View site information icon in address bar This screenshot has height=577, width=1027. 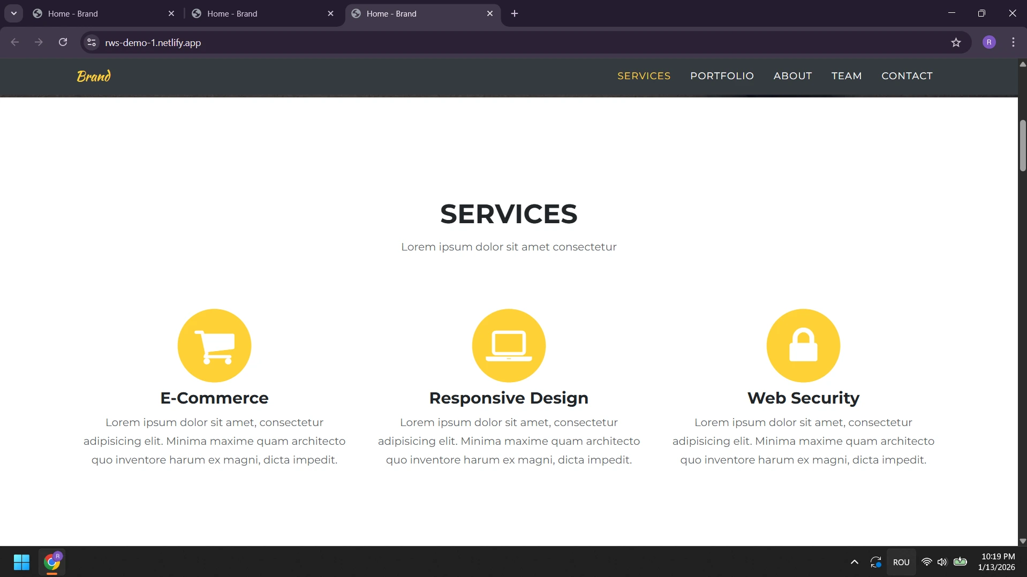(92, 43)
